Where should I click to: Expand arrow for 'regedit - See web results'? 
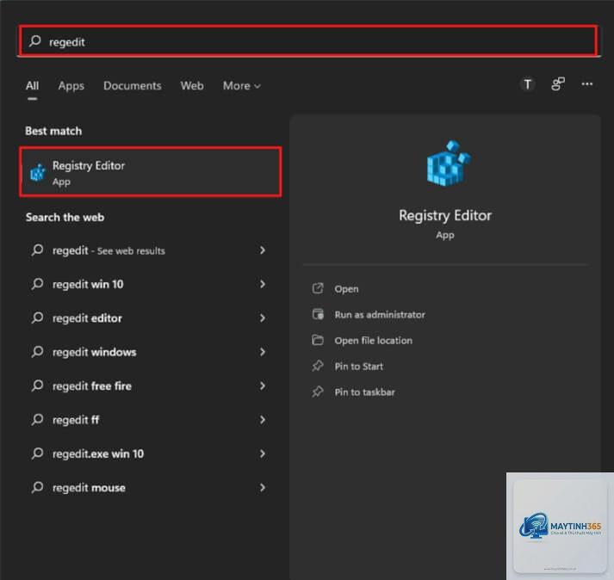(263, 250)
